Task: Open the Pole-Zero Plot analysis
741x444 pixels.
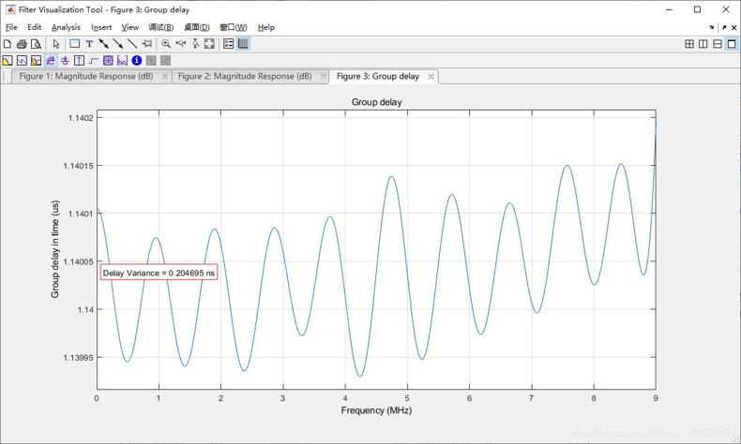Action: 108,60
